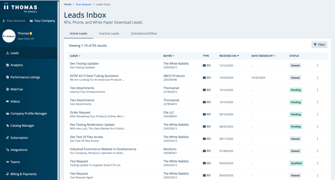Click the Leads Inbox breadcrumb text
335x180 pixels.
[103, 4]
